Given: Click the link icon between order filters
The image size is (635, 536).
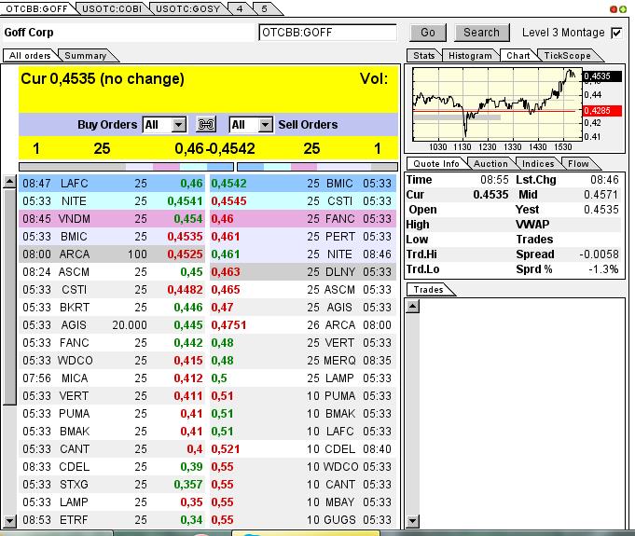Looking at the screenshot, I should point(206,125).
